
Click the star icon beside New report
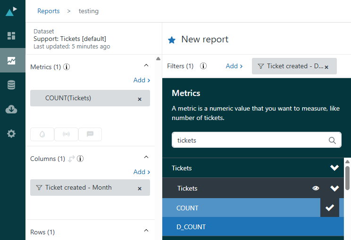(172, 40)
